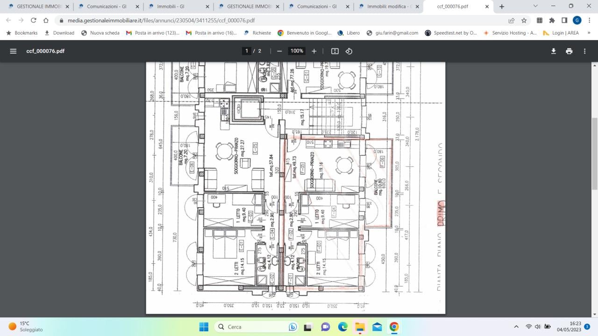Print the PDF document
The width and height of the screenshot is (598, 336).
pyautogui.click(x=569, y=51)
